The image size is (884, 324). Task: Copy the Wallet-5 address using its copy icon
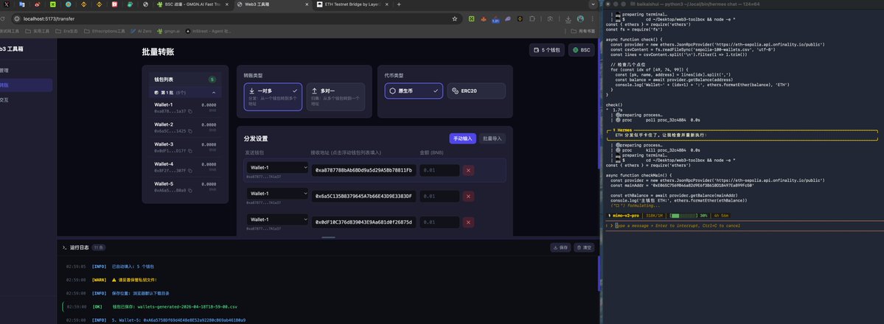click(x=190, y=191)
